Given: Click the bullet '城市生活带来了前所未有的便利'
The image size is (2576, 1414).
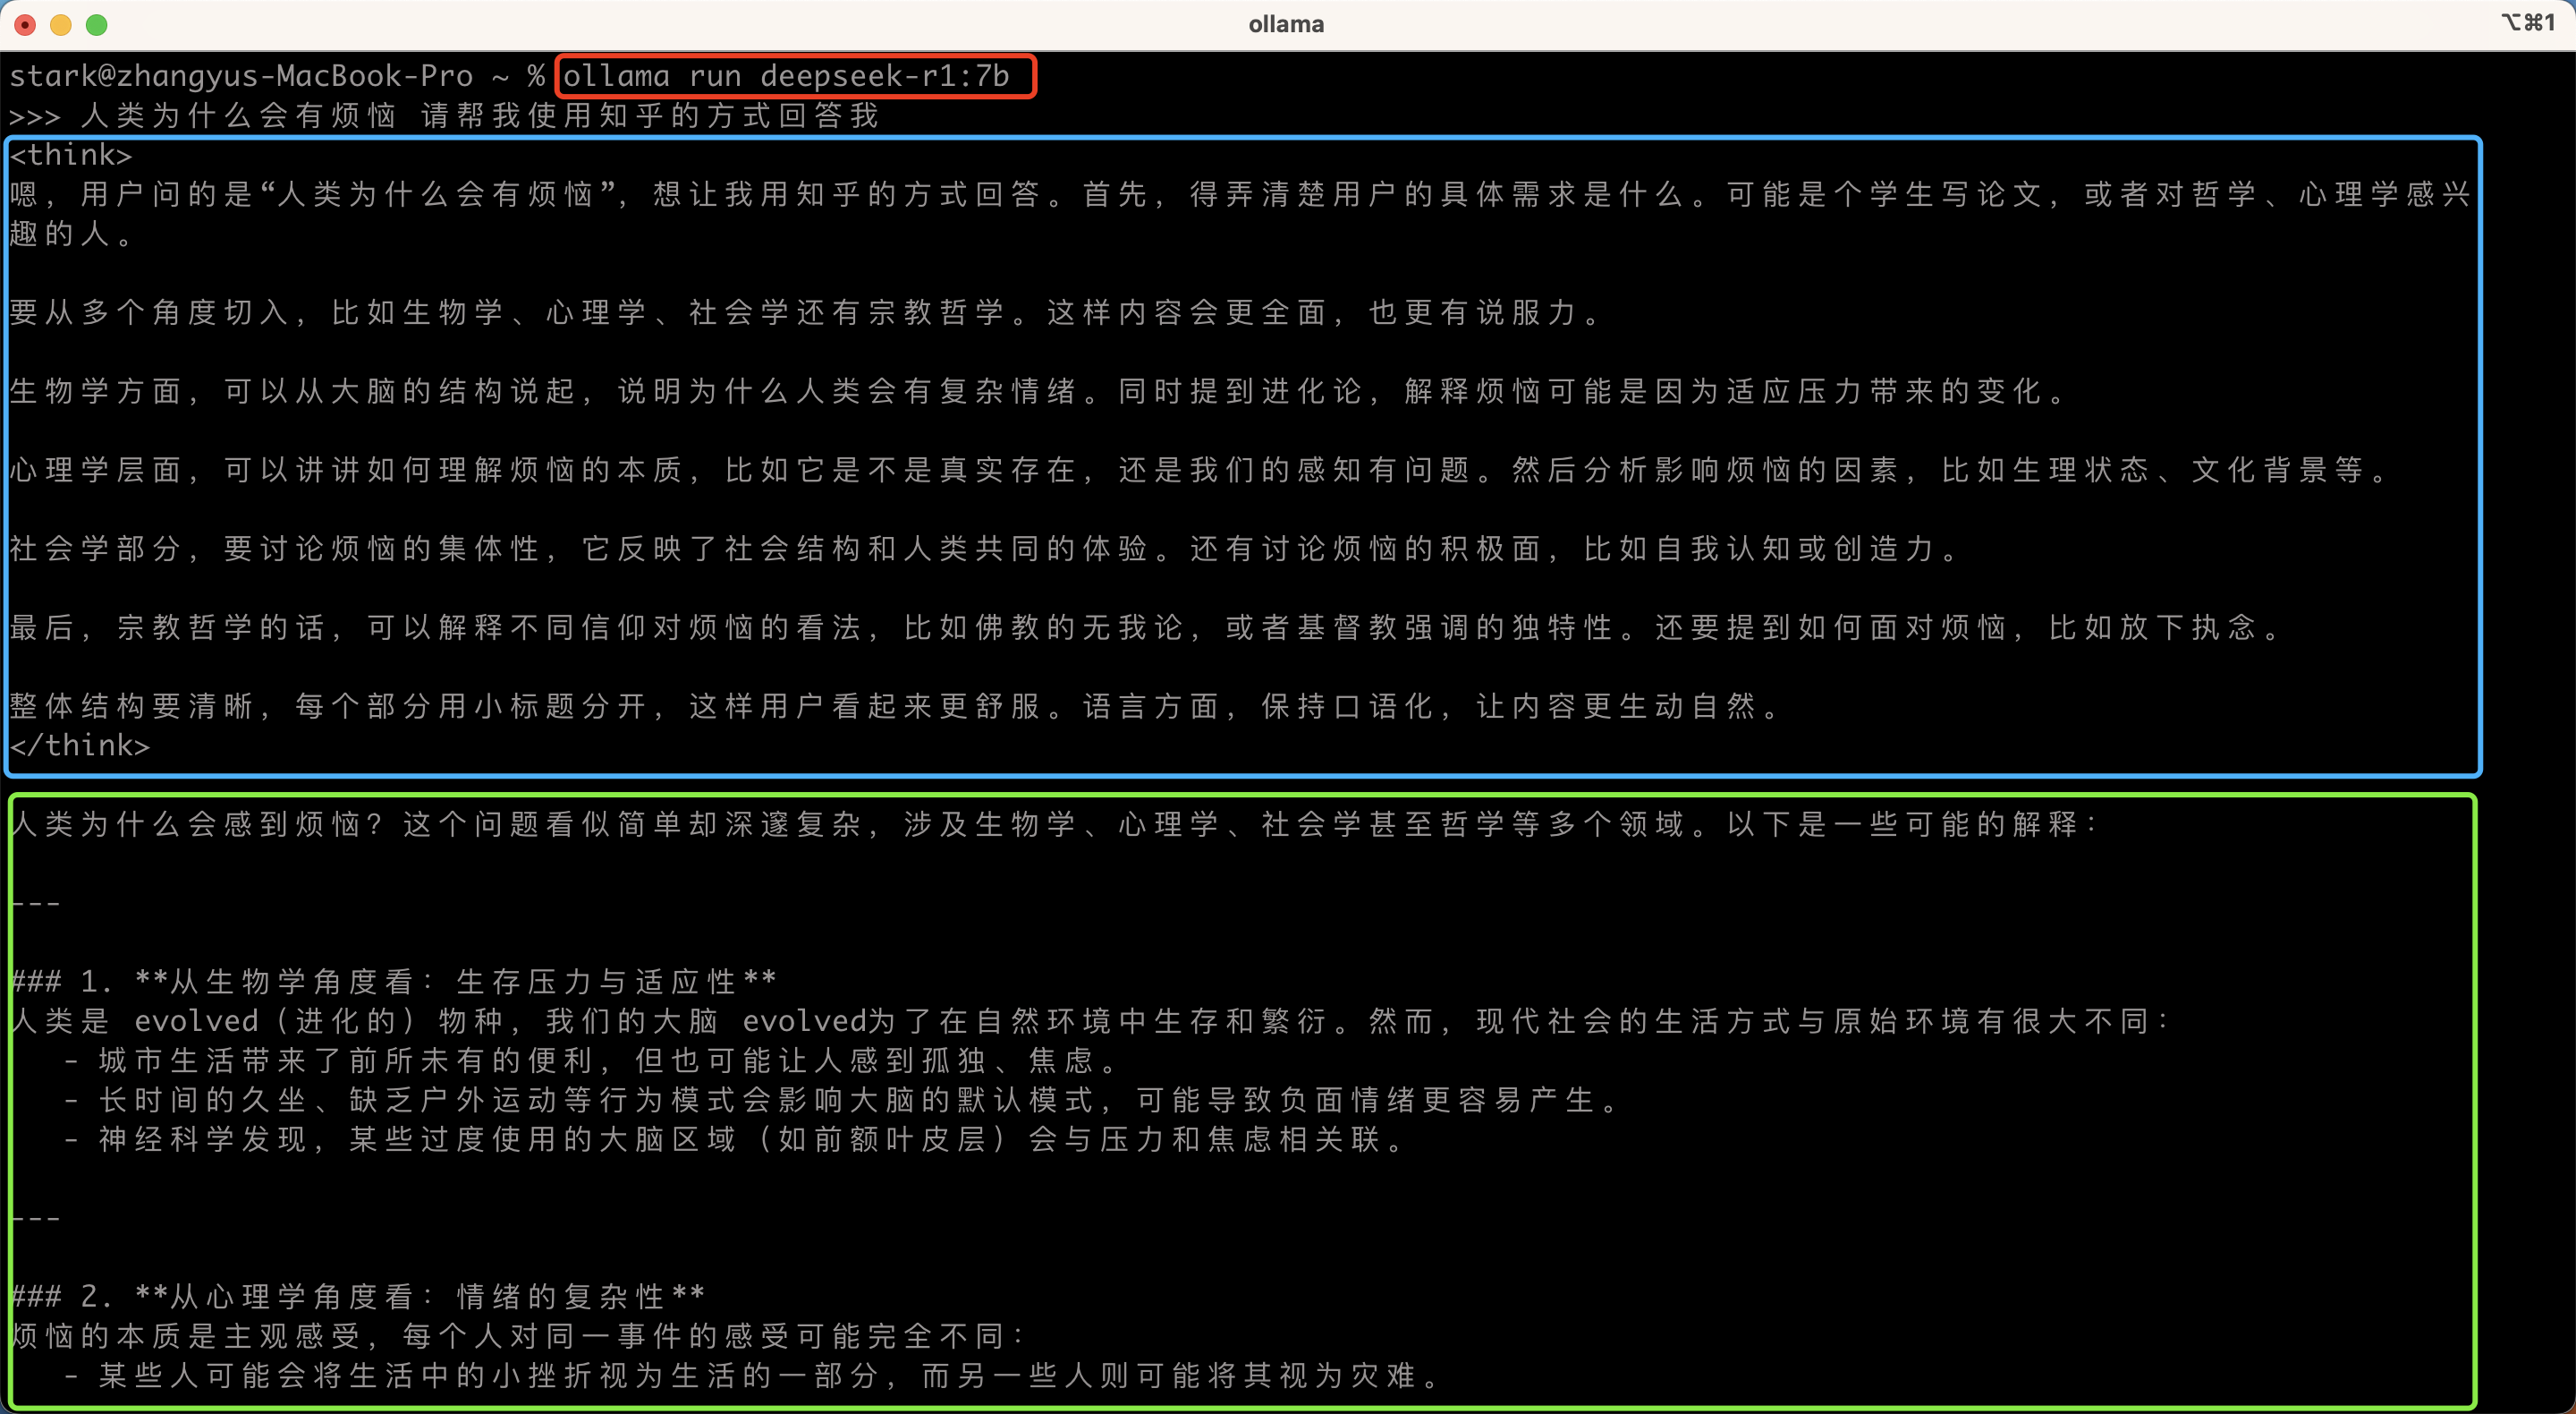Looking at the screenshot, I should [x=590, y=1060].
